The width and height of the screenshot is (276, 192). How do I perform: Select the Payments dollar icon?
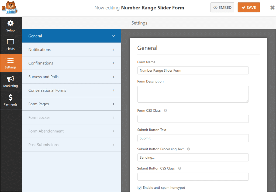pyautogui.click(x=11, y=100)
